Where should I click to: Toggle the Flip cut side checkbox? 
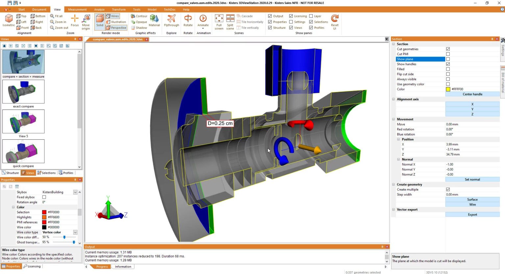(448, 74)
